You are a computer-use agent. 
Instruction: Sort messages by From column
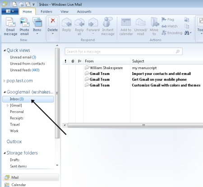point(106,61)
